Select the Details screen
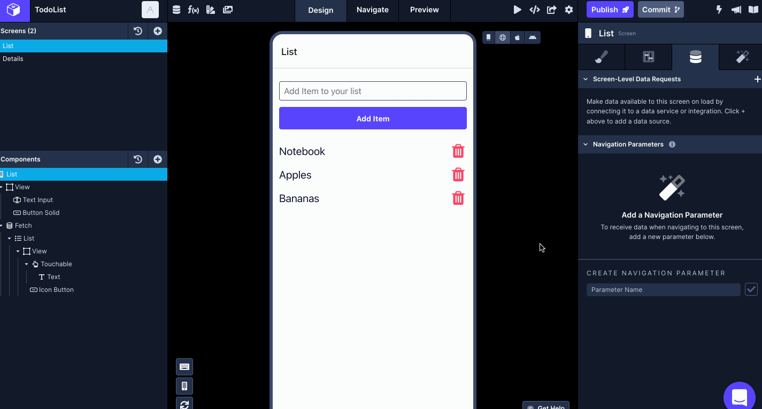This screenshot has height=409, width=762. point(83,59)
